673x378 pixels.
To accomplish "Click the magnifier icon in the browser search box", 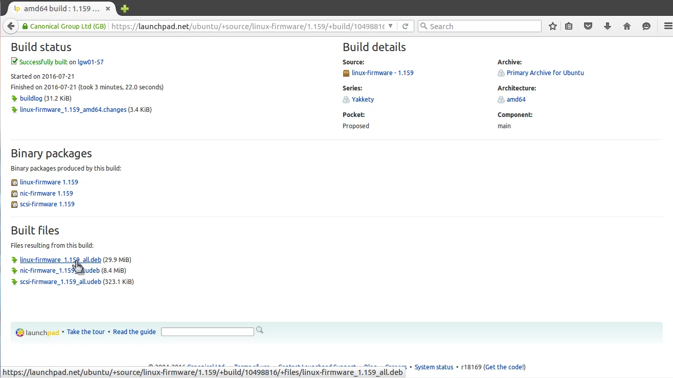I will click(x=423, y=26).
